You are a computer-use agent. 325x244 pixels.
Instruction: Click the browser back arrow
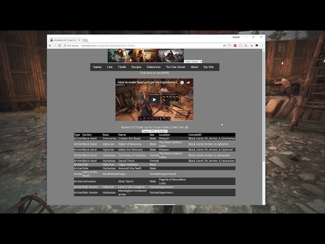[x=50, y=46]
